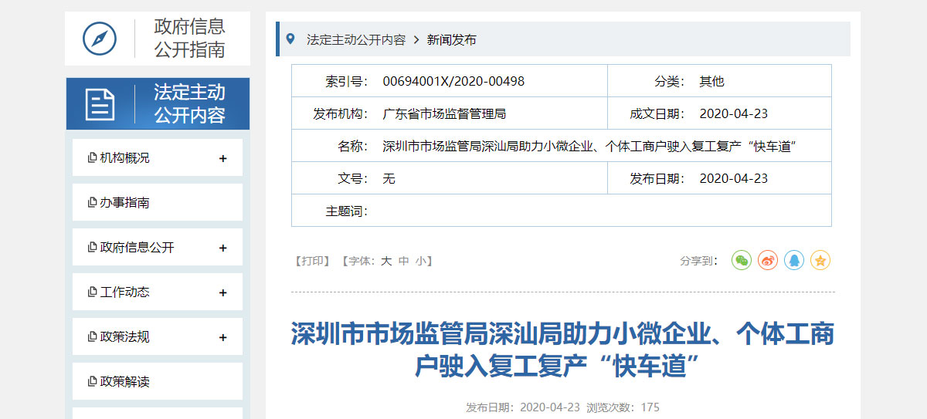Open the 政策法规 sidebar item
Viewport: 927px width, 419px height.
coord(158,336)
